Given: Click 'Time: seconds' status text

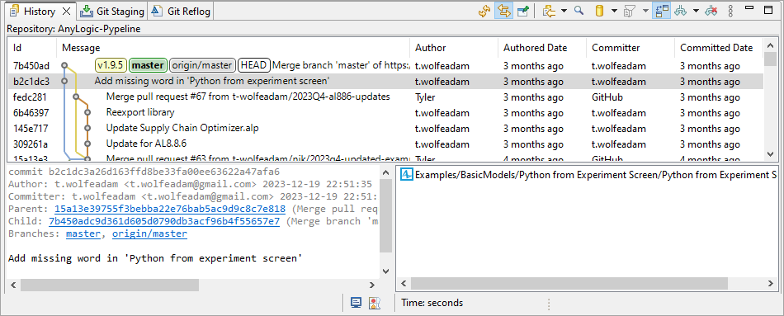Looking at the screenshot, I should click(x=432, y=303).
